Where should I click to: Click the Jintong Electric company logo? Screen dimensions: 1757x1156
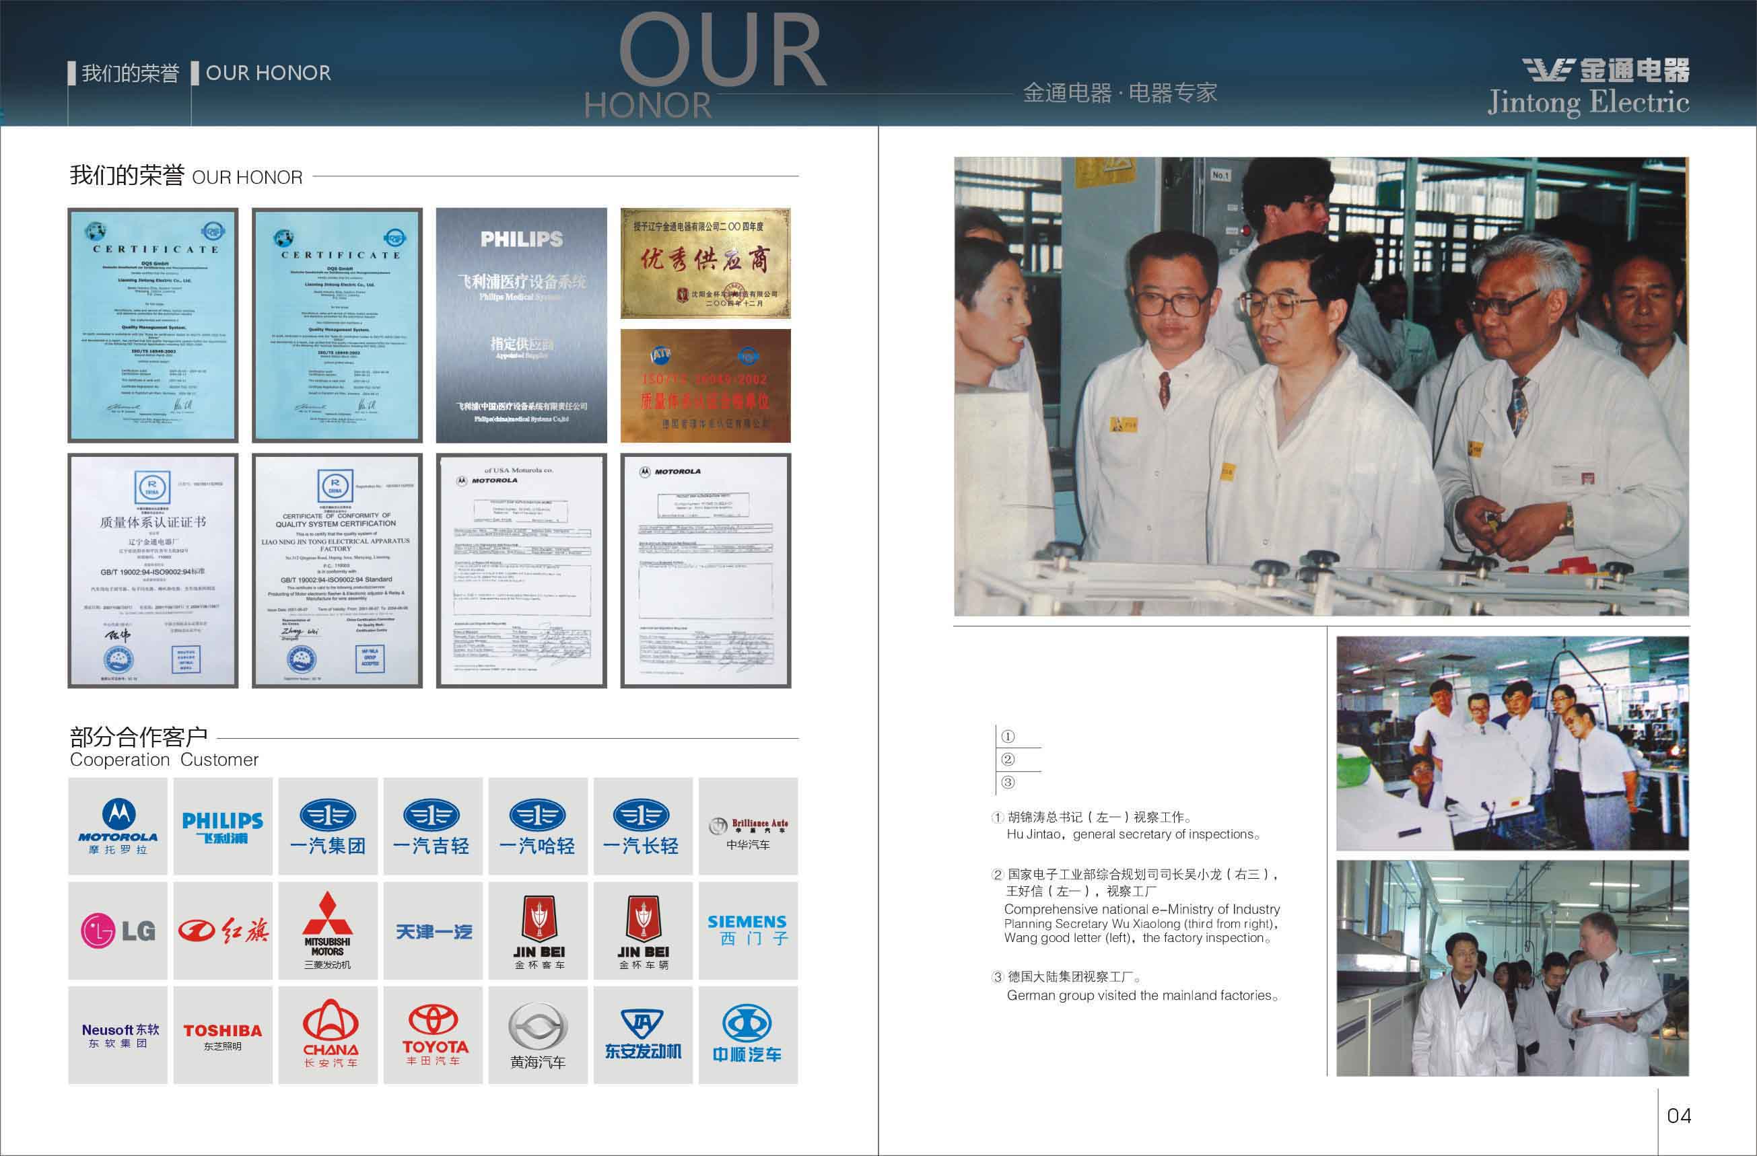coord(1589,87)
